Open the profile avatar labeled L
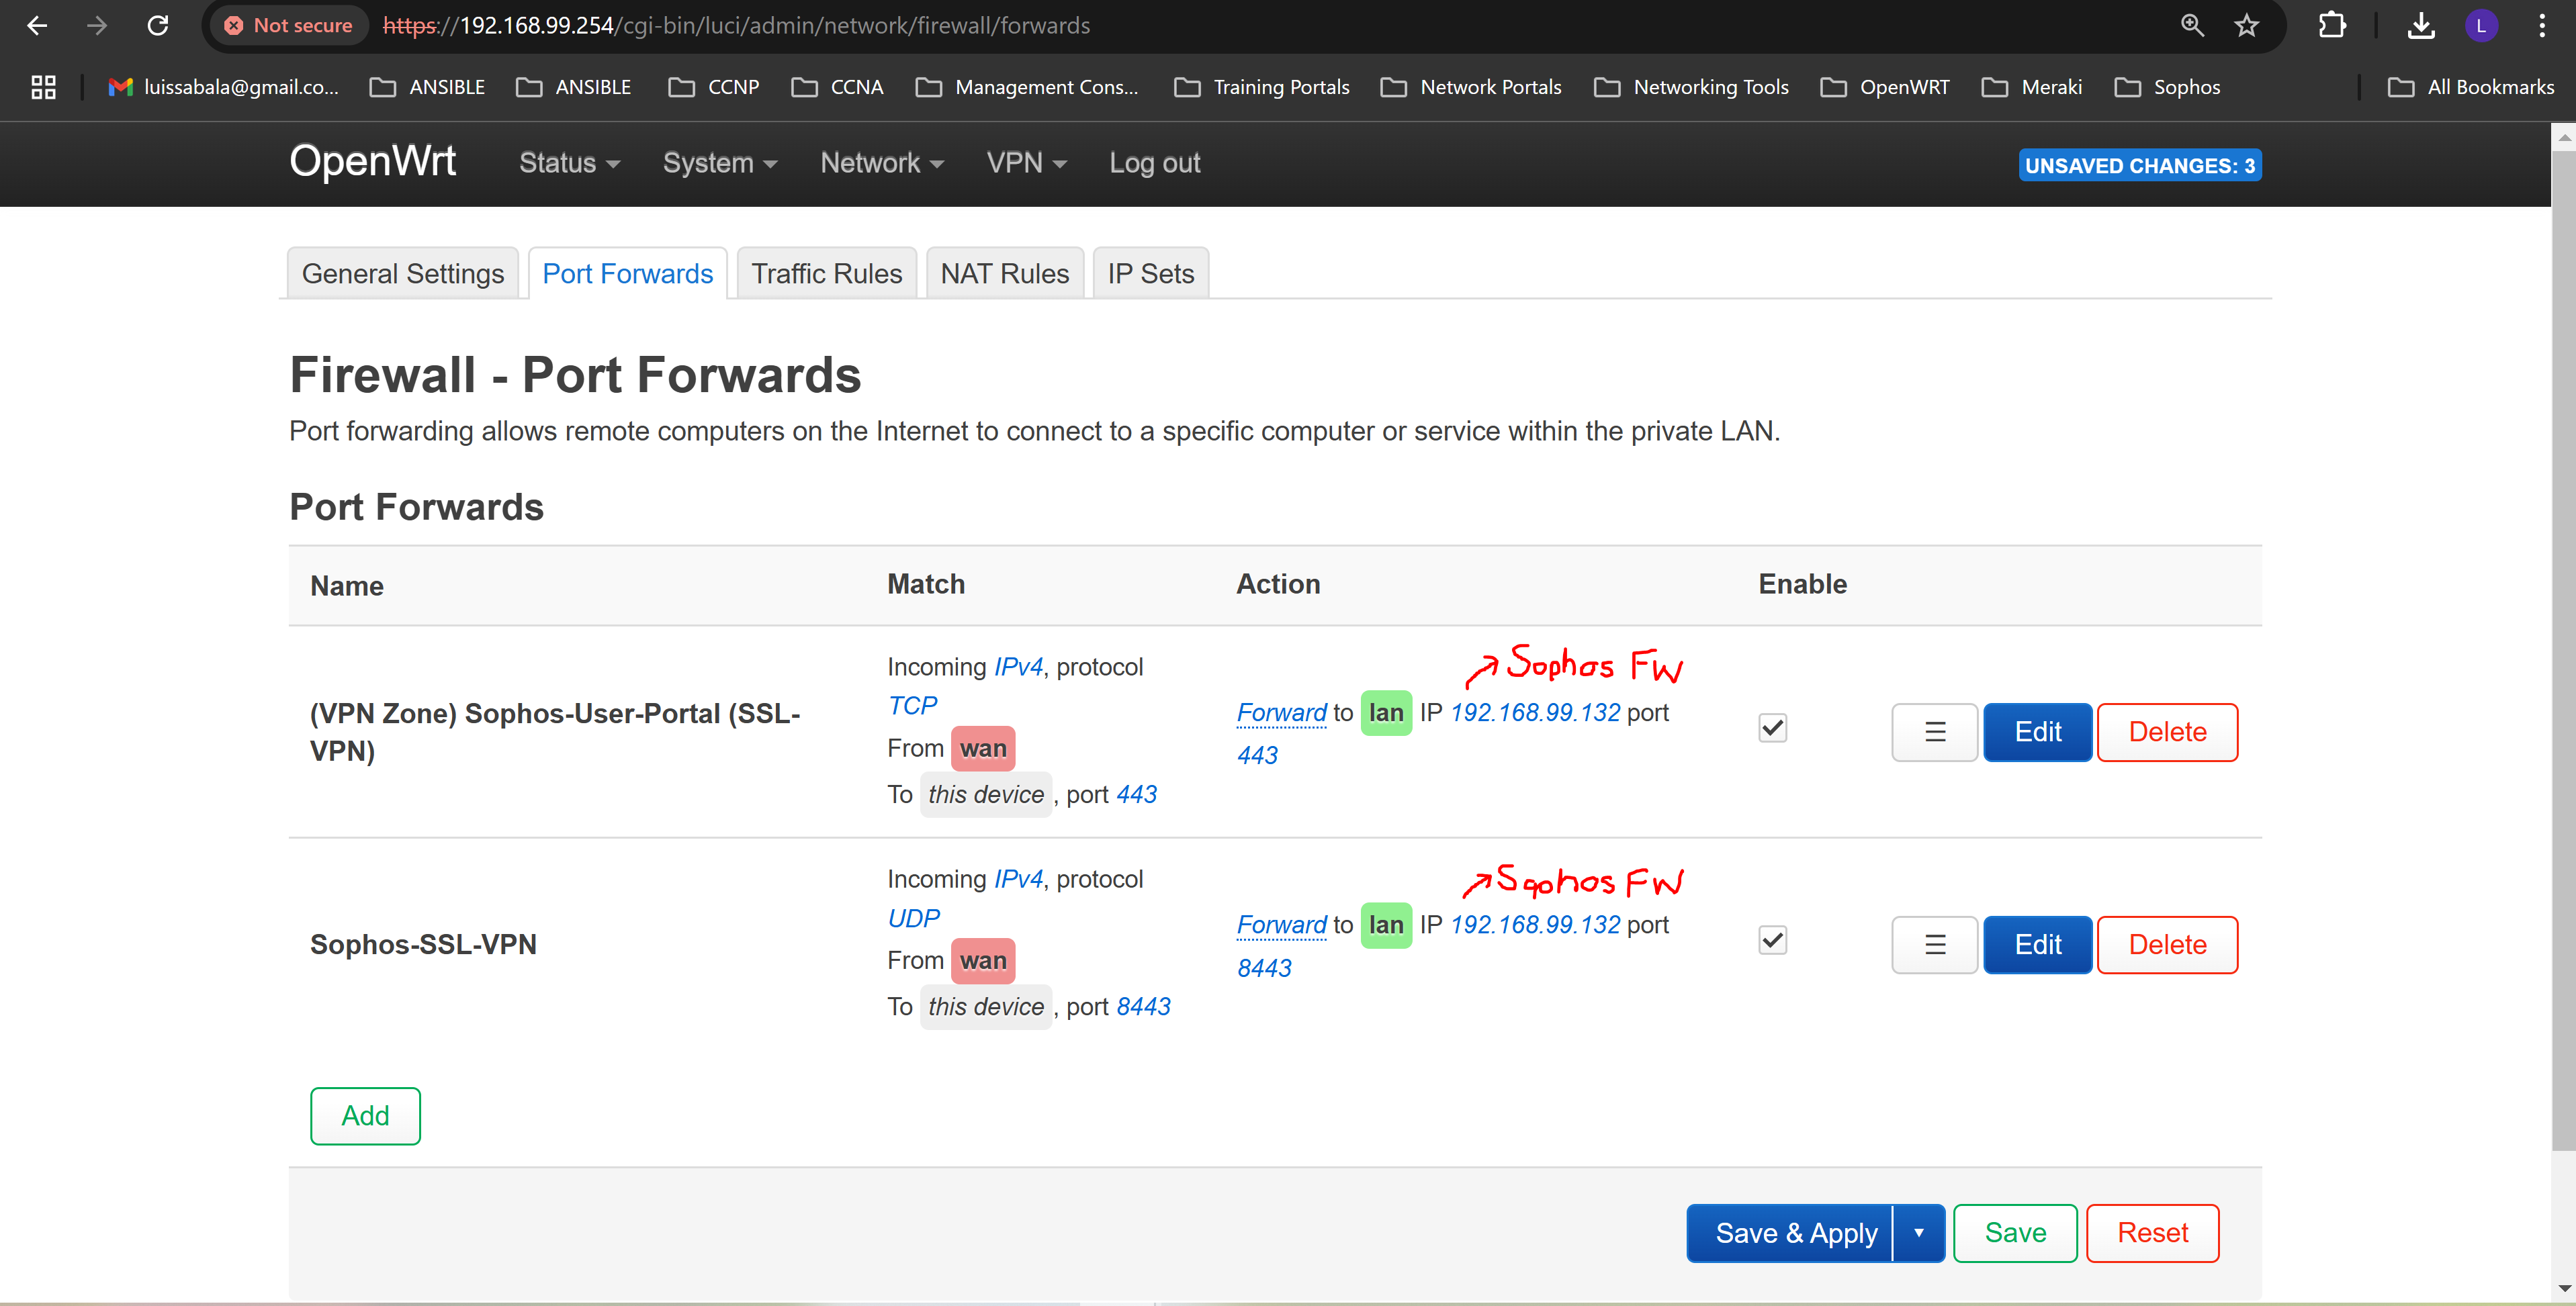This screenshot has height=1306, width=2576. pyautogui.click(x=2481, y=26)
